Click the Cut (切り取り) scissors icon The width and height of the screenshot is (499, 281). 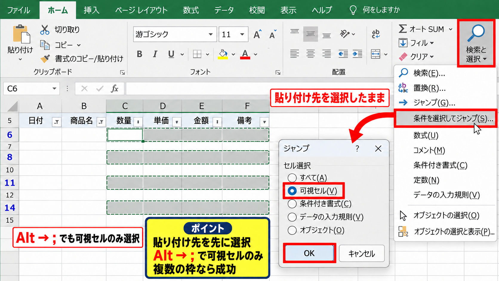tap(45, 30)
